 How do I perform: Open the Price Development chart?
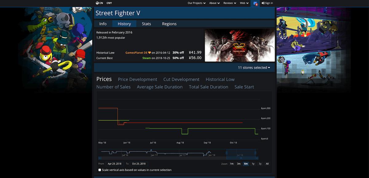click(137, 79)
